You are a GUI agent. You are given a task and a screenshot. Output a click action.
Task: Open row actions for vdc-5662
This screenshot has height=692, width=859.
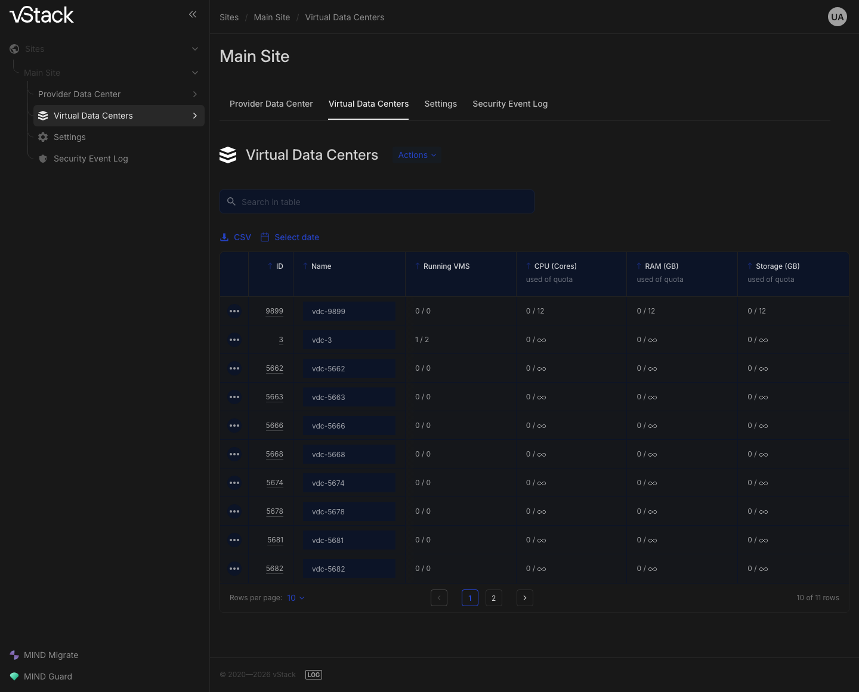click(234, 368)
